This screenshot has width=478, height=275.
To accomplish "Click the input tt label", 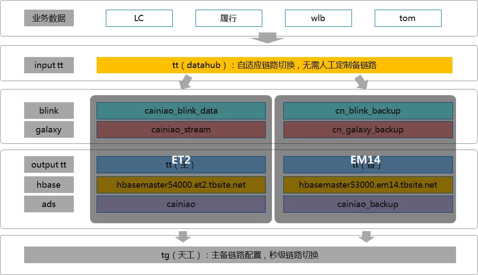I will [49, 65].
